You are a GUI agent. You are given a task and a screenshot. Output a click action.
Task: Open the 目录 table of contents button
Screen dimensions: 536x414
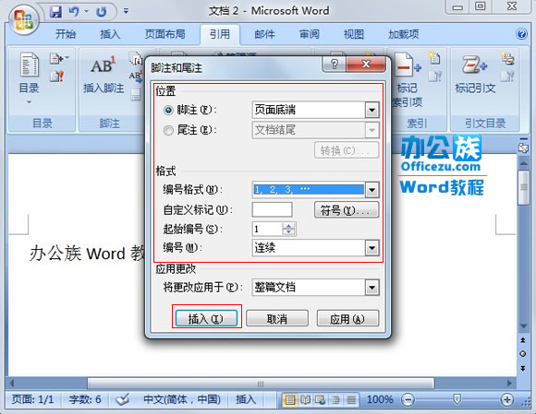pyautogui.click(x=29, y=77)
